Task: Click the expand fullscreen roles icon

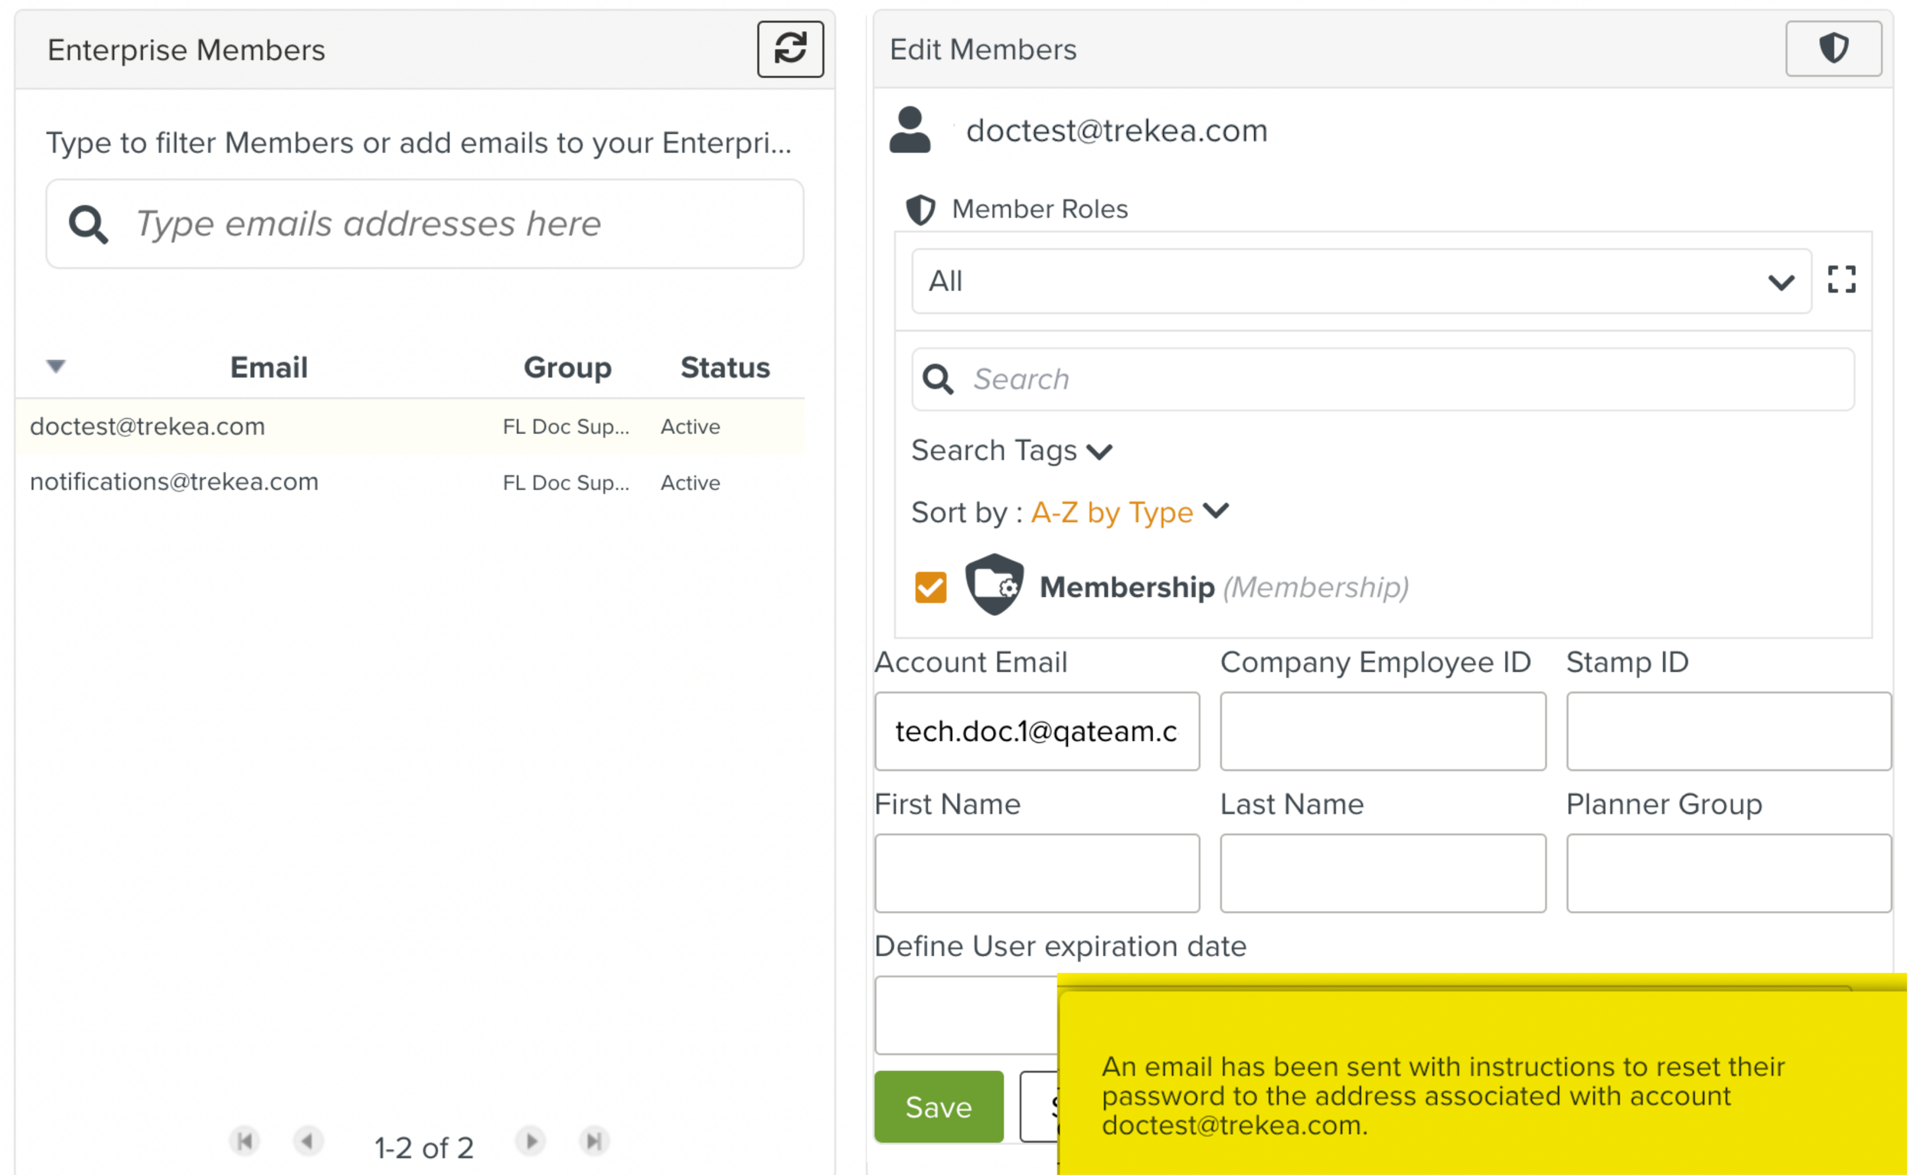Action: pyautogui.click(x=1841, y=279)
